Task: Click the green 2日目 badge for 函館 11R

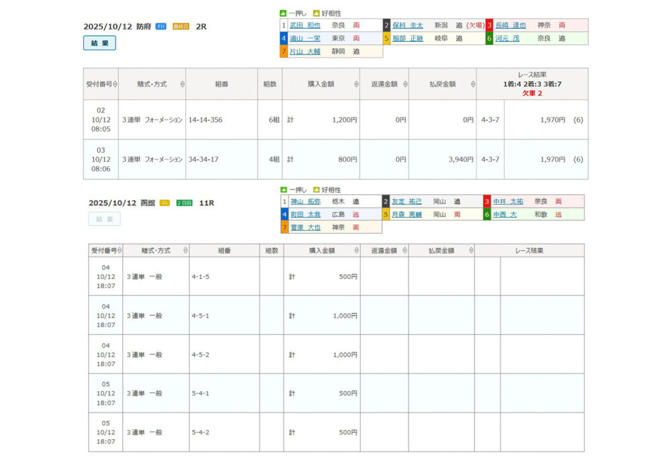Action: point(183,203)
